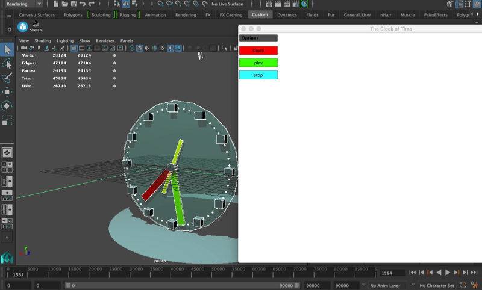
Task: Toggle the viewport grid display
Action: 74,48
